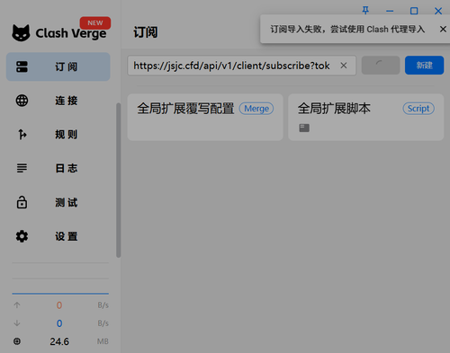Screen dimensions: 450x353
Task: Click the upload arrow traffic icon
Action: (x=17, y=305)
